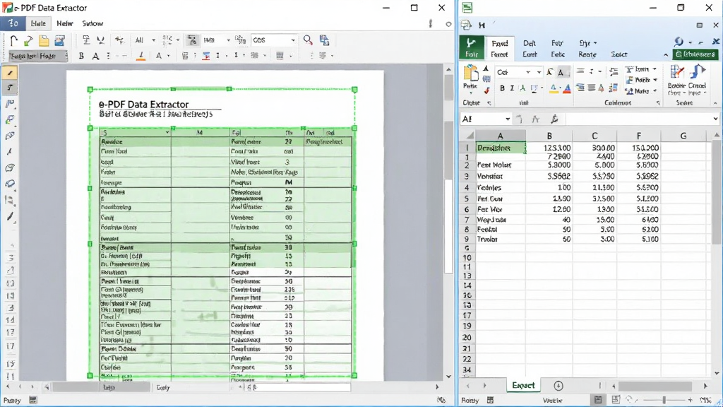723x407 pixels.
Task: Click the blue copy-data icon beside the magnifier
Action: click(325, 40)
